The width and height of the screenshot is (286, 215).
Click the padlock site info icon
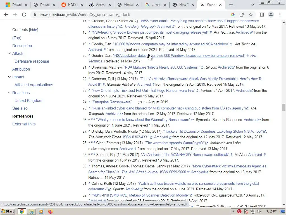click(x=35, y=15)
